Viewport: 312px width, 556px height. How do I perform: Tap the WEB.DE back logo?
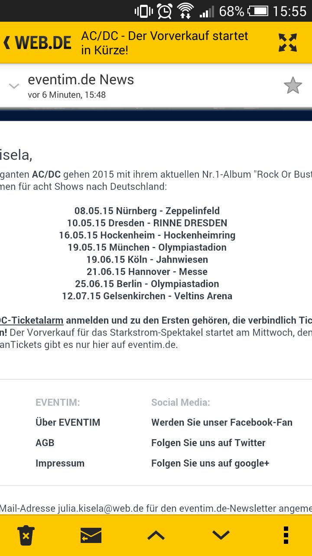pos(37,43)
